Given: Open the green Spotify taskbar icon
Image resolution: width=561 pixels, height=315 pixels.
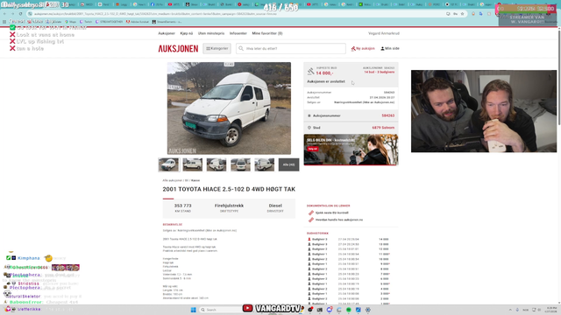Looking at the screenshot, I should [349, 310].
